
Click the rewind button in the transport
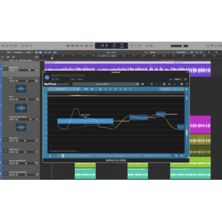click(68, 45)
